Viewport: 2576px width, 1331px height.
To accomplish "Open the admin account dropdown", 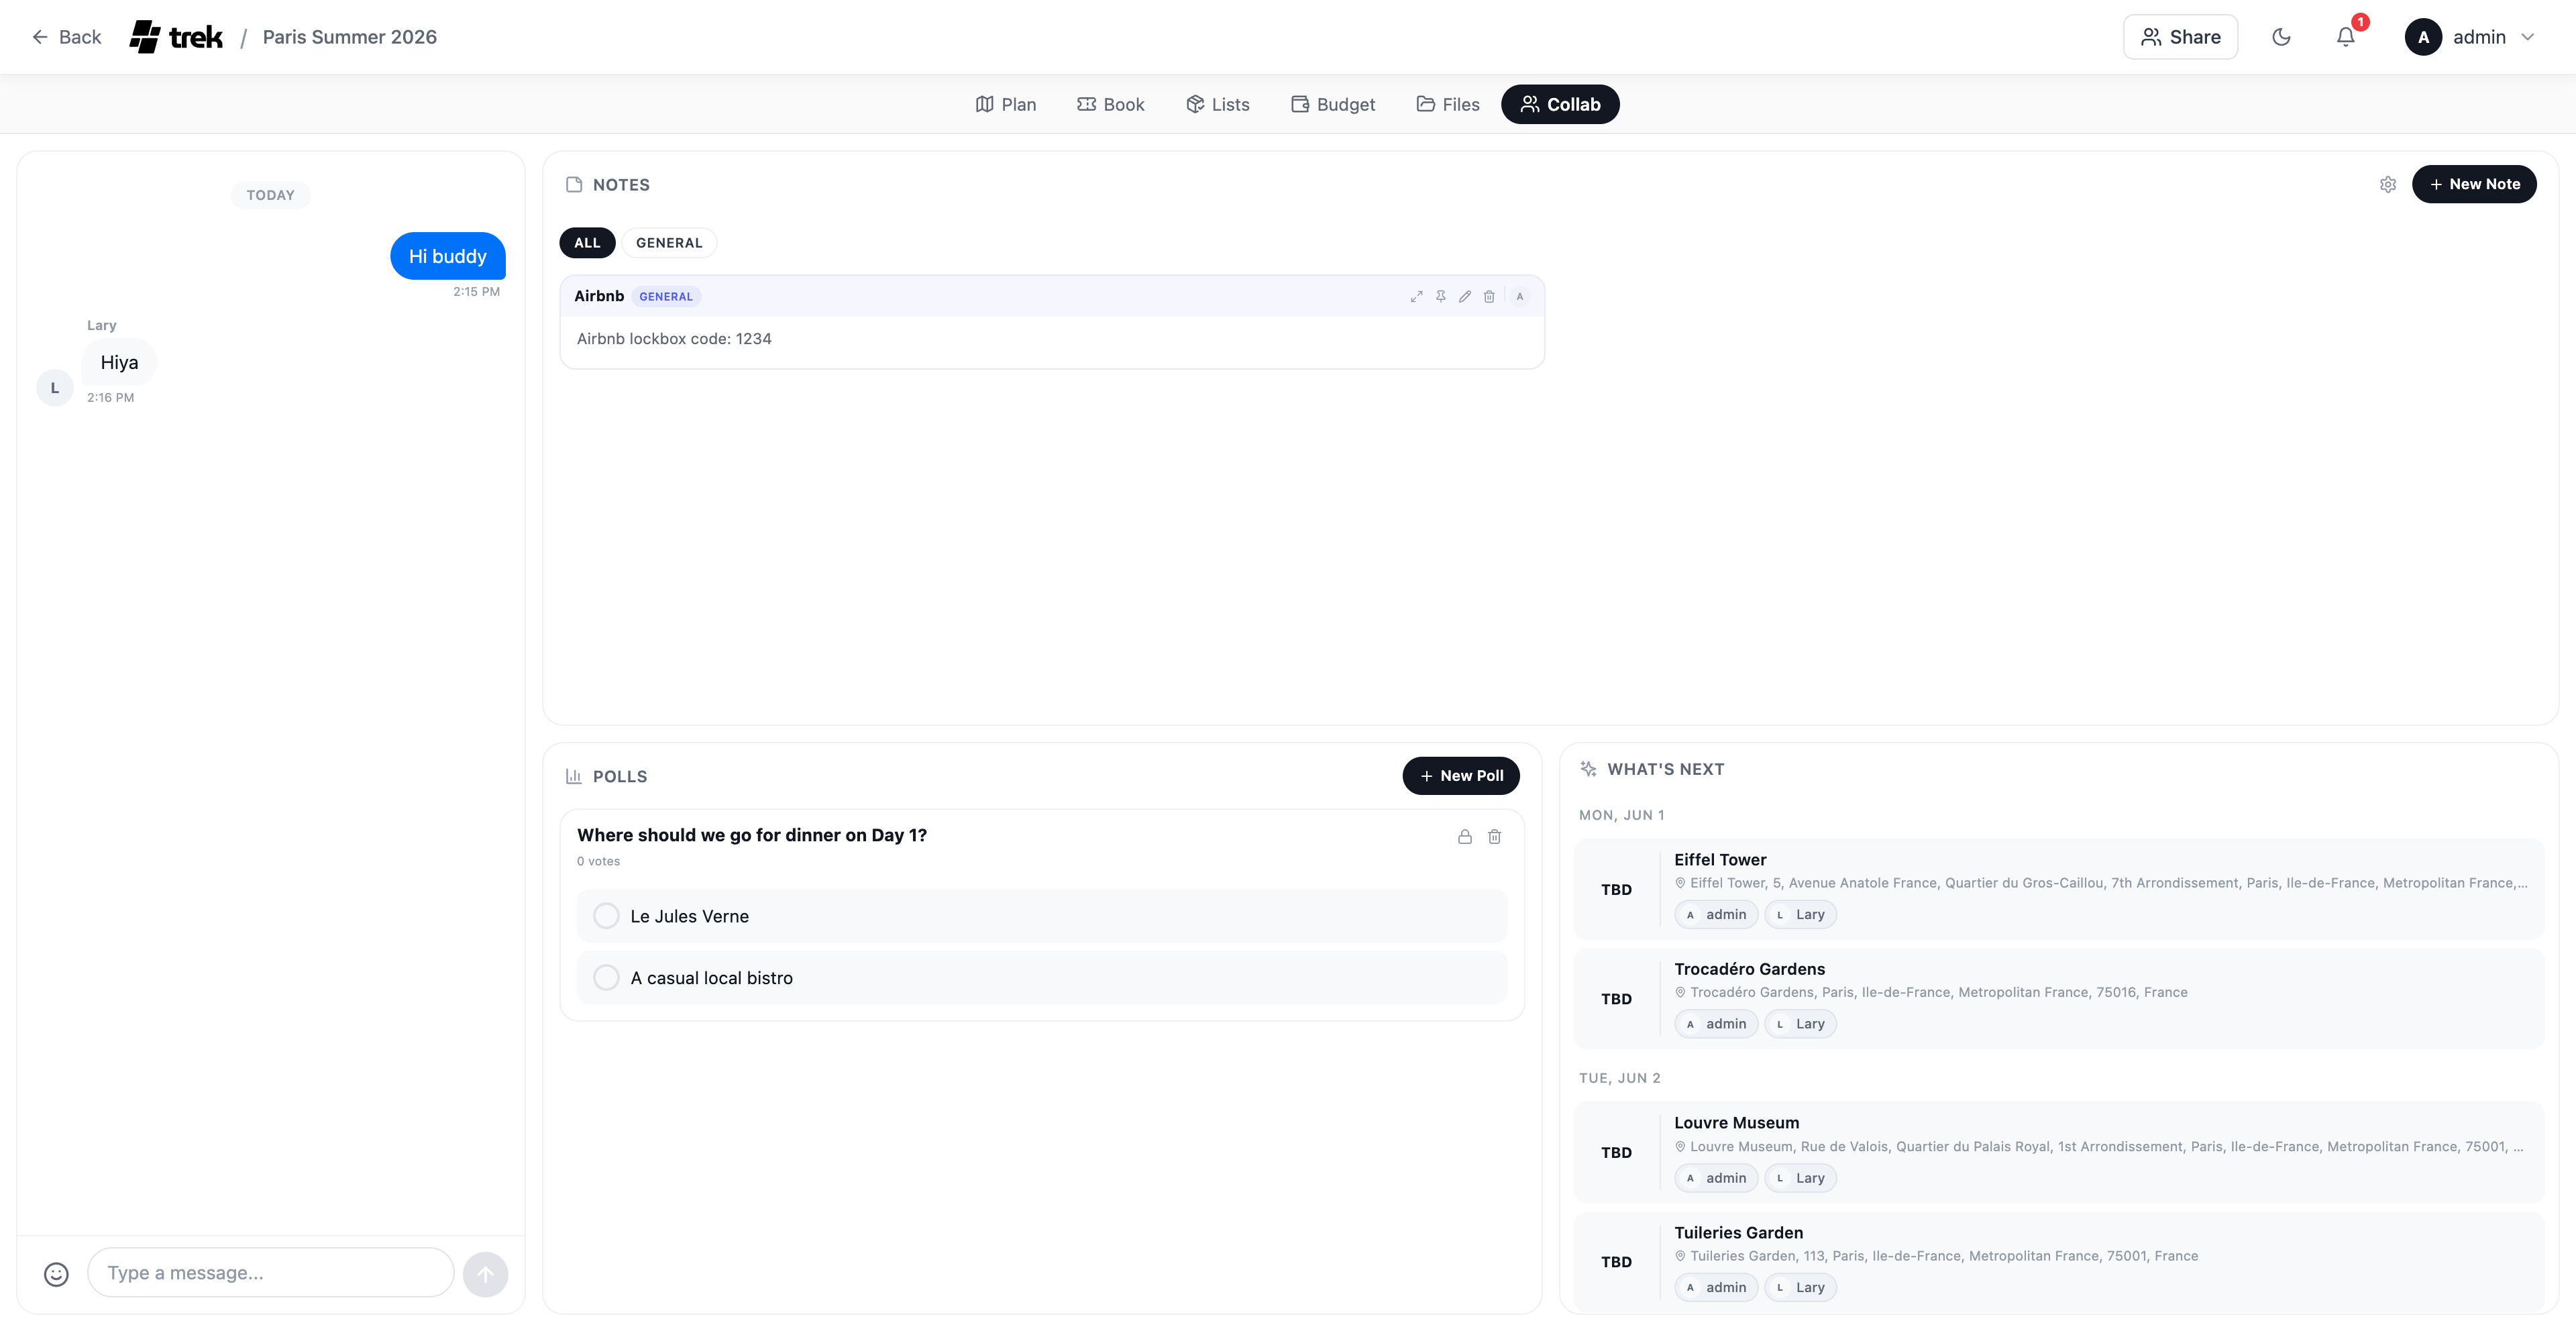I will coord(2470,37).
